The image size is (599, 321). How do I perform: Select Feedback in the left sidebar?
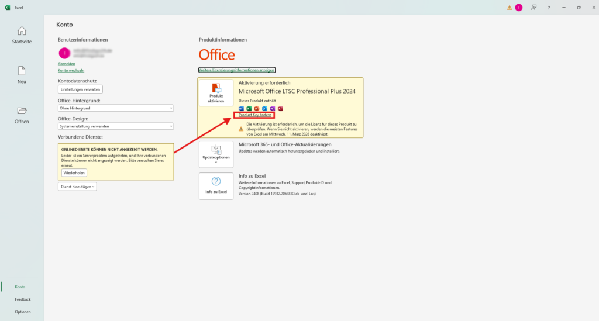coord(23,299)
